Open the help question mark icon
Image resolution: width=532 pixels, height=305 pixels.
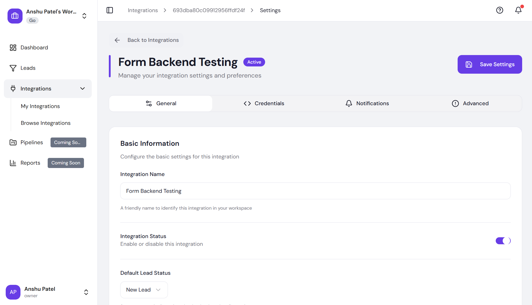point(499,10)
